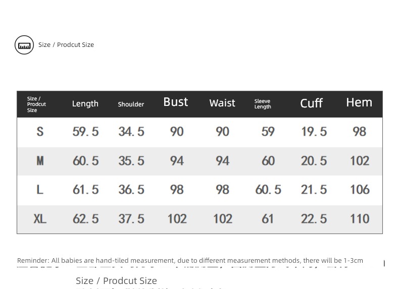Click the 59.5 length value for size S
This screenshot has width=399, height=289.
(x=85, y=132)
